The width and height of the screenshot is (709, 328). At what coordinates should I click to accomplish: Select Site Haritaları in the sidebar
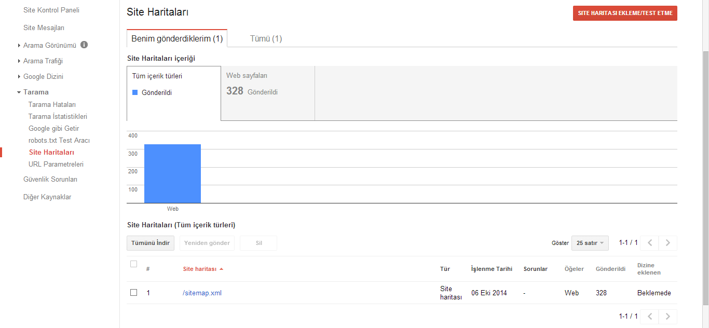51,152
